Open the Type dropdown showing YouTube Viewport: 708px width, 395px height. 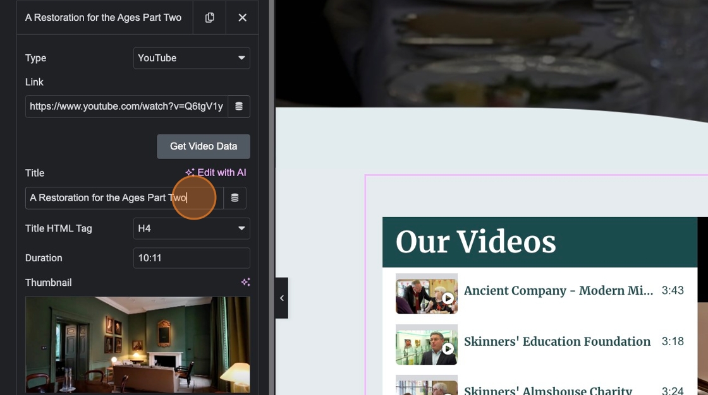point(192,58)
